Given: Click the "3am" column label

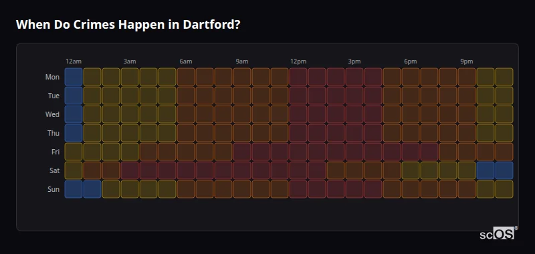Looking at the screenshot, I should pos(130,61).
